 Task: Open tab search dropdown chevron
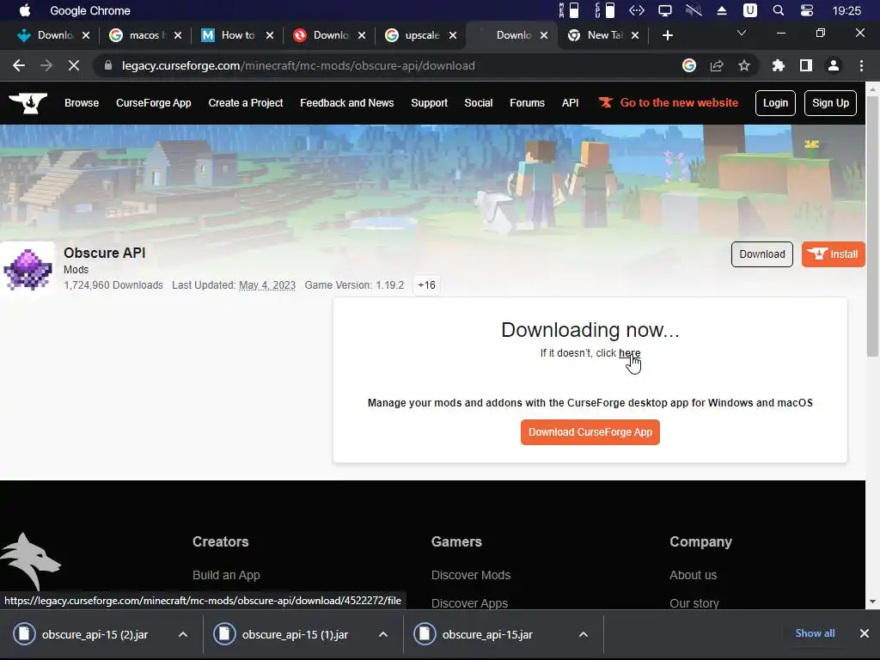click(742, 34)
